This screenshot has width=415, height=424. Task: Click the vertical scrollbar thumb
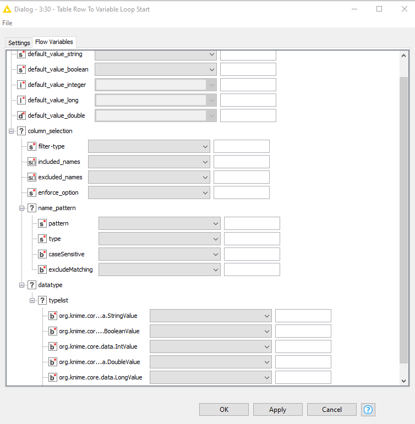point(403,221)
